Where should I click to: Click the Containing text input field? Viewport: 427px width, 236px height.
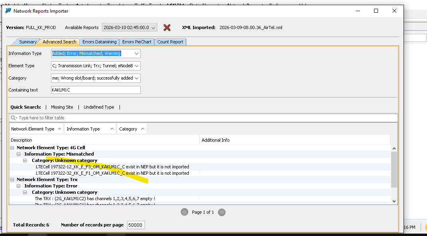click(96, 90)
